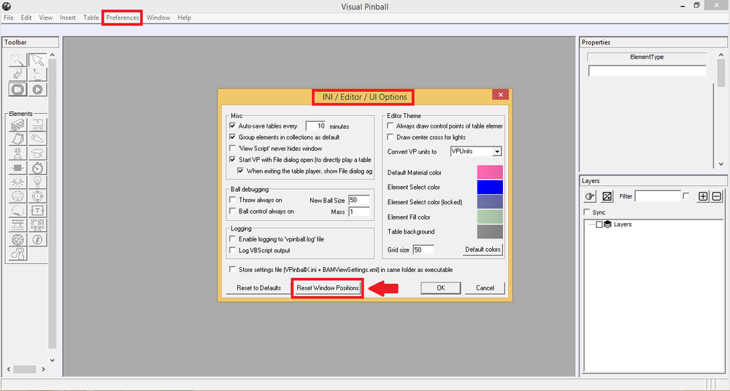Open the Table menu

pyautogui.click(x=91, y=18)
